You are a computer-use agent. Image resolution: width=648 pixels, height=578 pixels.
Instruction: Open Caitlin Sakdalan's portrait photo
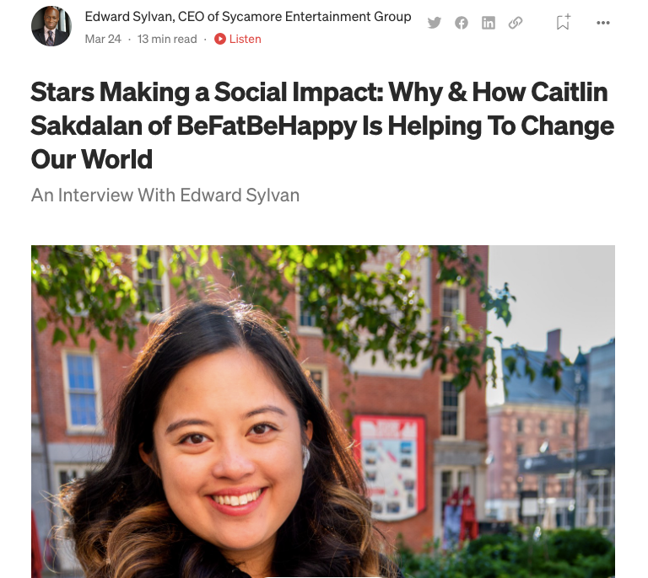323,411
